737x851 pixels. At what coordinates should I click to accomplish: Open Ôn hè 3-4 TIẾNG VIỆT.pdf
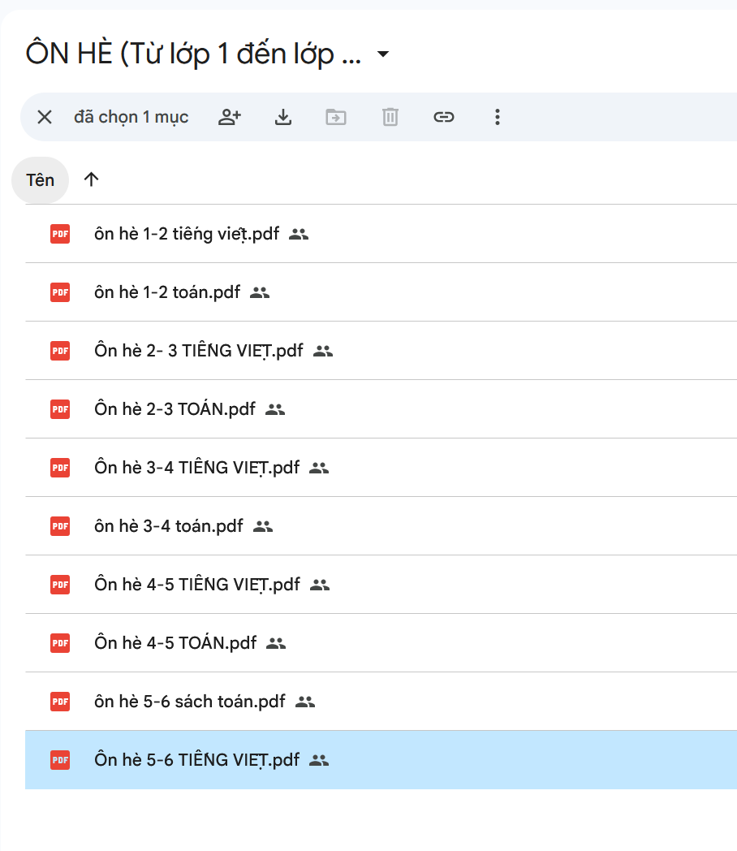click(196, 468)
